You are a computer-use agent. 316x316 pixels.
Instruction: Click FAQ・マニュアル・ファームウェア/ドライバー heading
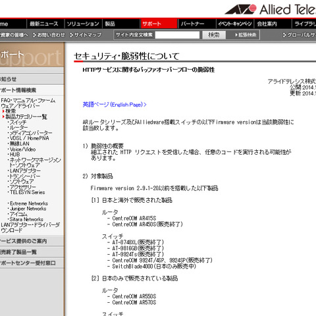28,103
